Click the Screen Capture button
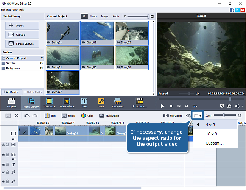The height and width of the screenshot is (190, 246). (22, 44)
